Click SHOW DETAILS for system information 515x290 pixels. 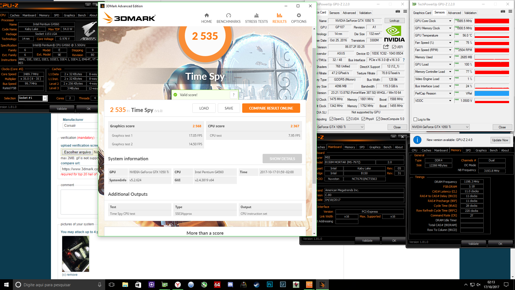(x=282, y=159)
